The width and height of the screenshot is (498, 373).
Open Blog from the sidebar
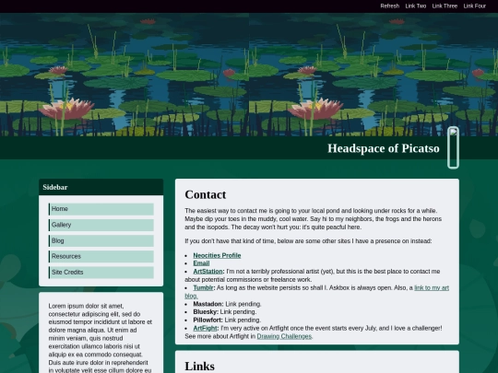pos(101,241)
